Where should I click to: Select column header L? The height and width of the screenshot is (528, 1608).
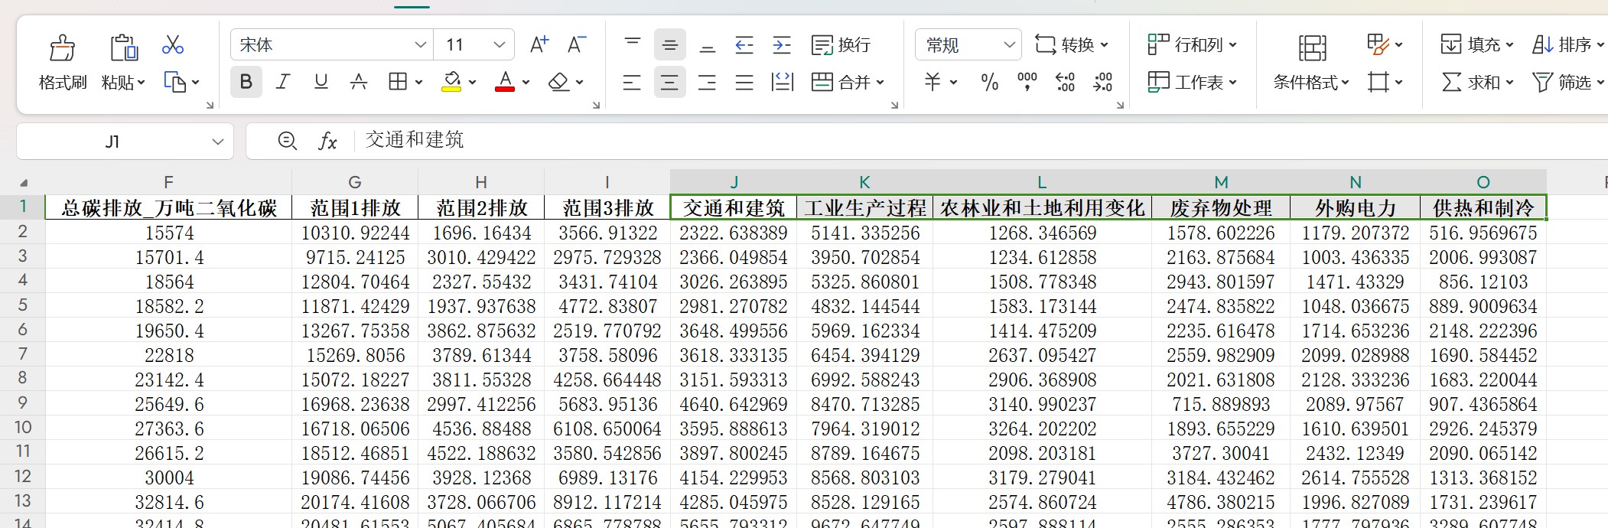point(1041,182)
